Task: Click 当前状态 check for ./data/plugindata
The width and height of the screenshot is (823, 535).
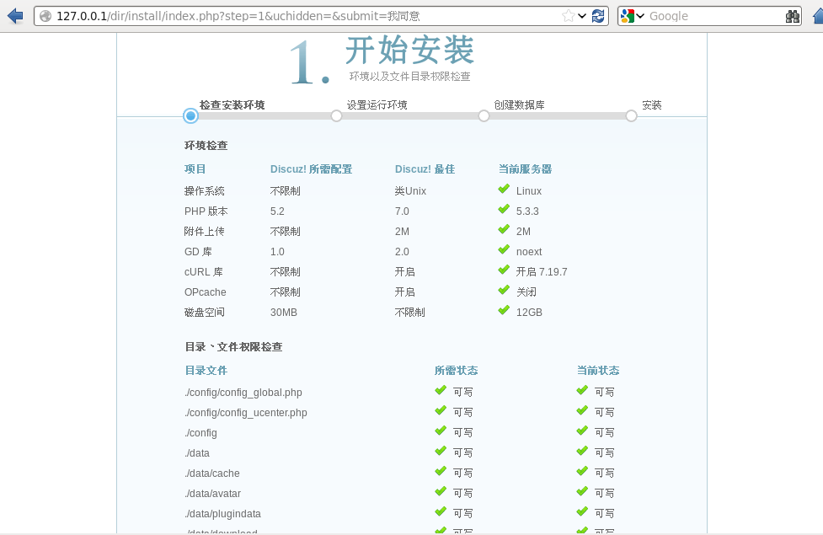Action: click(x=582, y=511)
